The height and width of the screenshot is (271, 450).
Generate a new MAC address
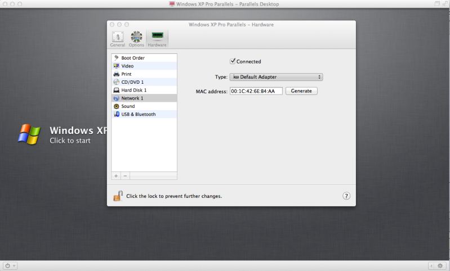[301, 91]
